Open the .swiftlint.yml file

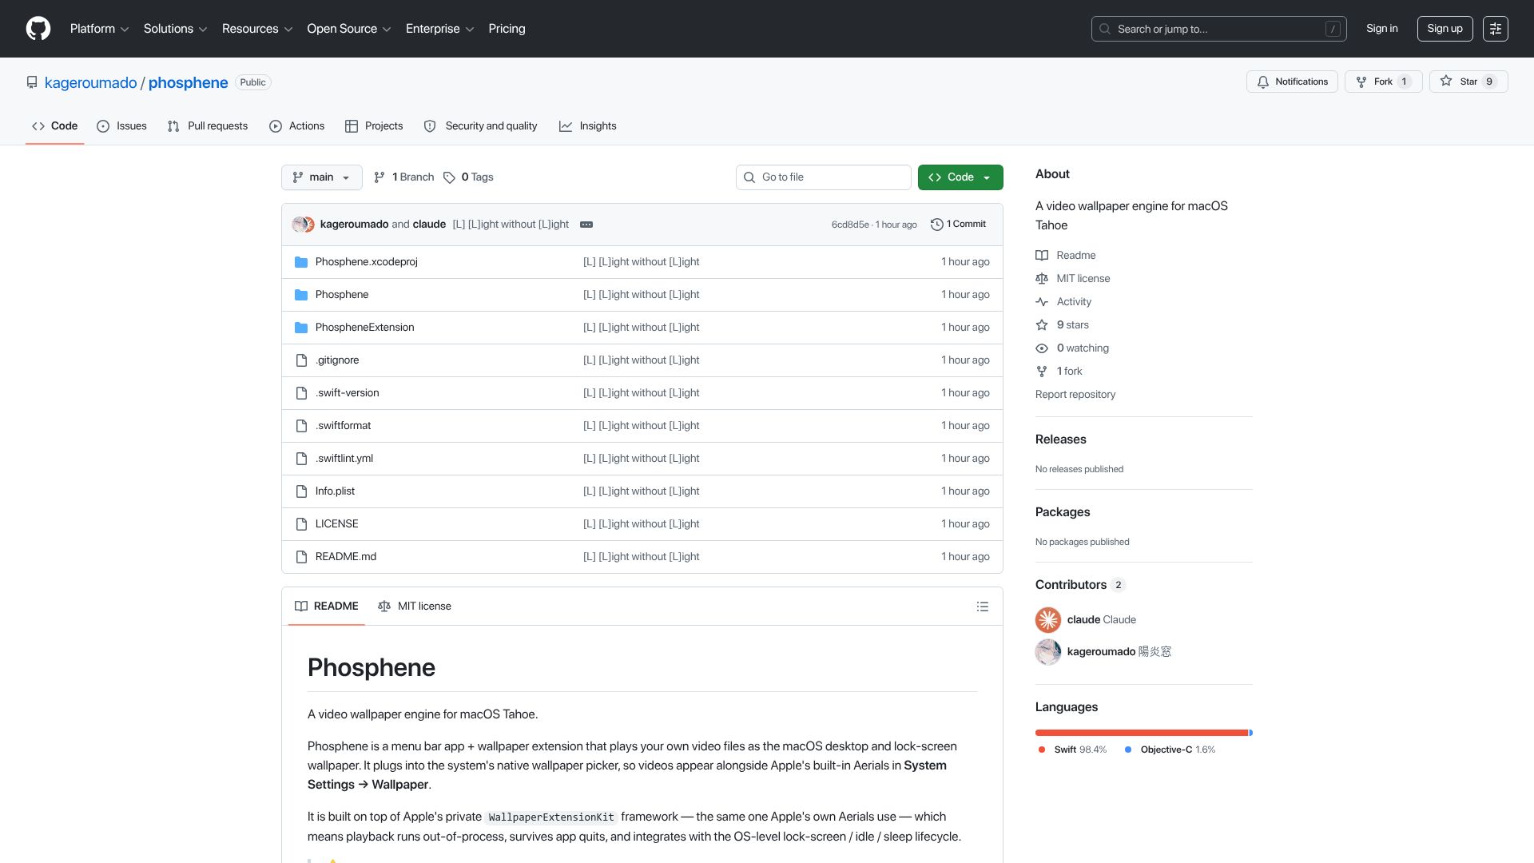(x=344, y=459)
